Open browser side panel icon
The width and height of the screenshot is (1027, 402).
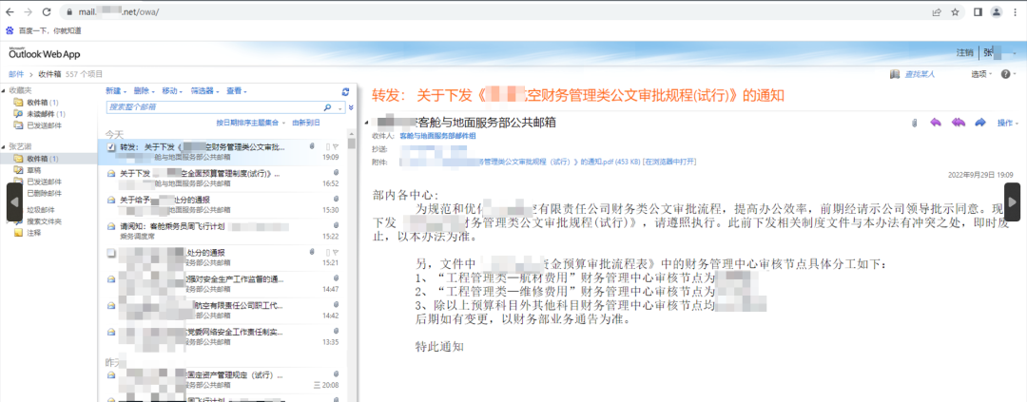tap(978, 11)
